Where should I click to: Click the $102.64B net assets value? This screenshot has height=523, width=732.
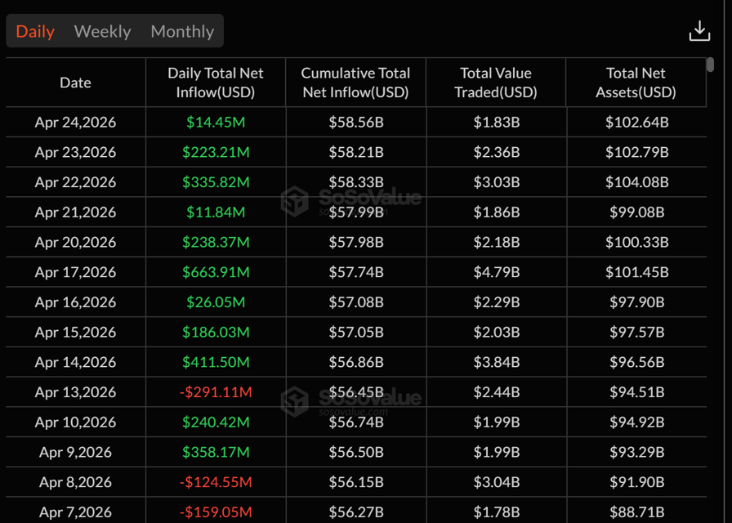click(x=636, y=122)
